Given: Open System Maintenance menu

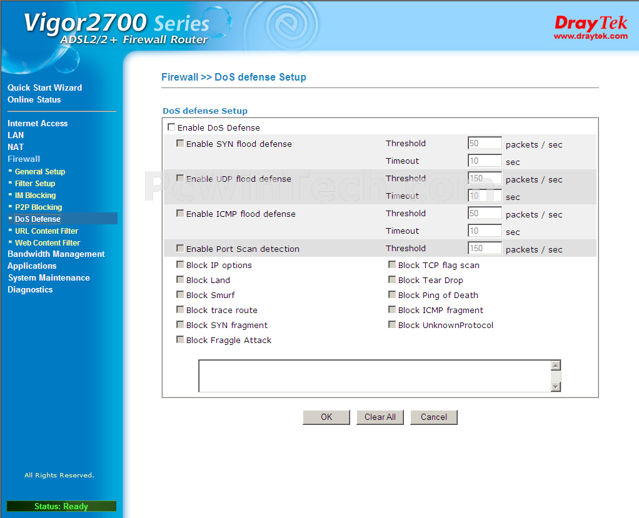Looking at the screenshot, I should [x=49, y=277].
